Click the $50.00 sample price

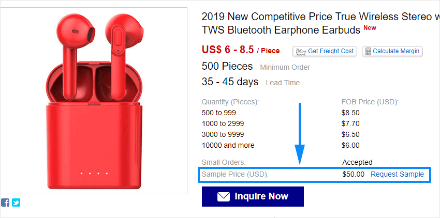tap(353, 174)
